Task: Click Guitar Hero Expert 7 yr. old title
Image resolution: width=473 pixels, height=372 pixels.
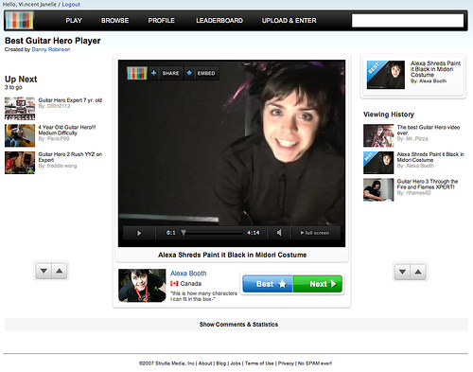Action: (70, 100)
